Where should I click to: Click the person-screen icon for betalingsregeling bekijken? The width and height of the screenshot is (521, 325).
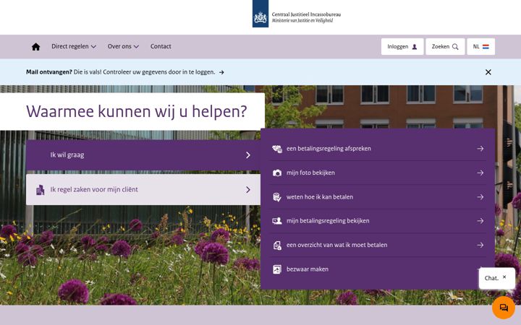tap(277, 221)
